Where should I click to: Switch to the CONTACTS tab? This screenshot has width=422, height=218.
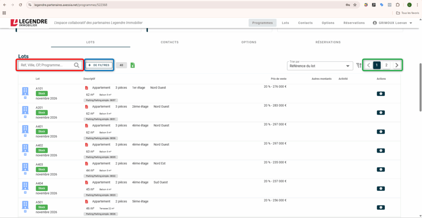[169, 42]
